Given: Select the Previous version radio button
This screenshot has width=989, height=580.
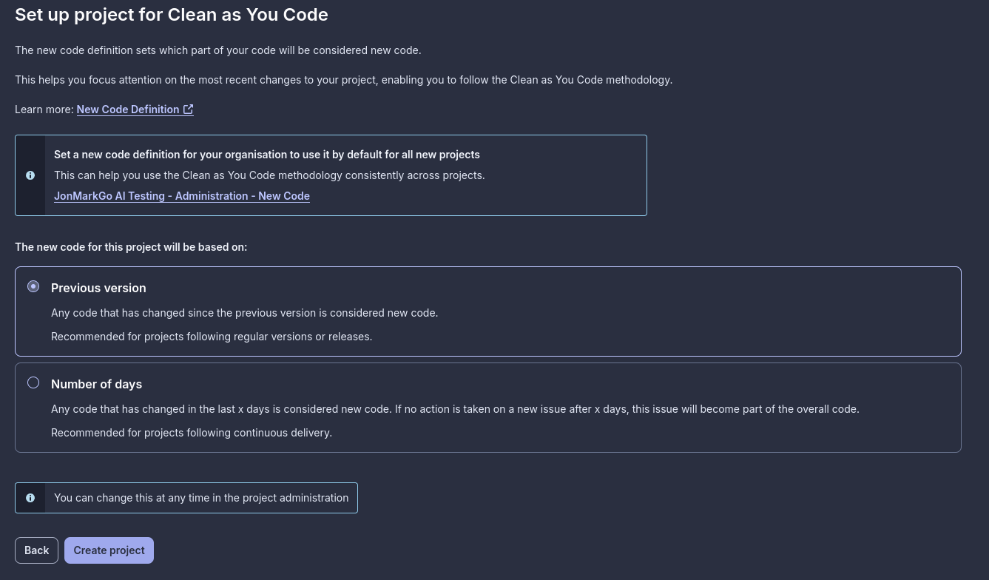Looking at the screenshot, I should pos(33,286).
